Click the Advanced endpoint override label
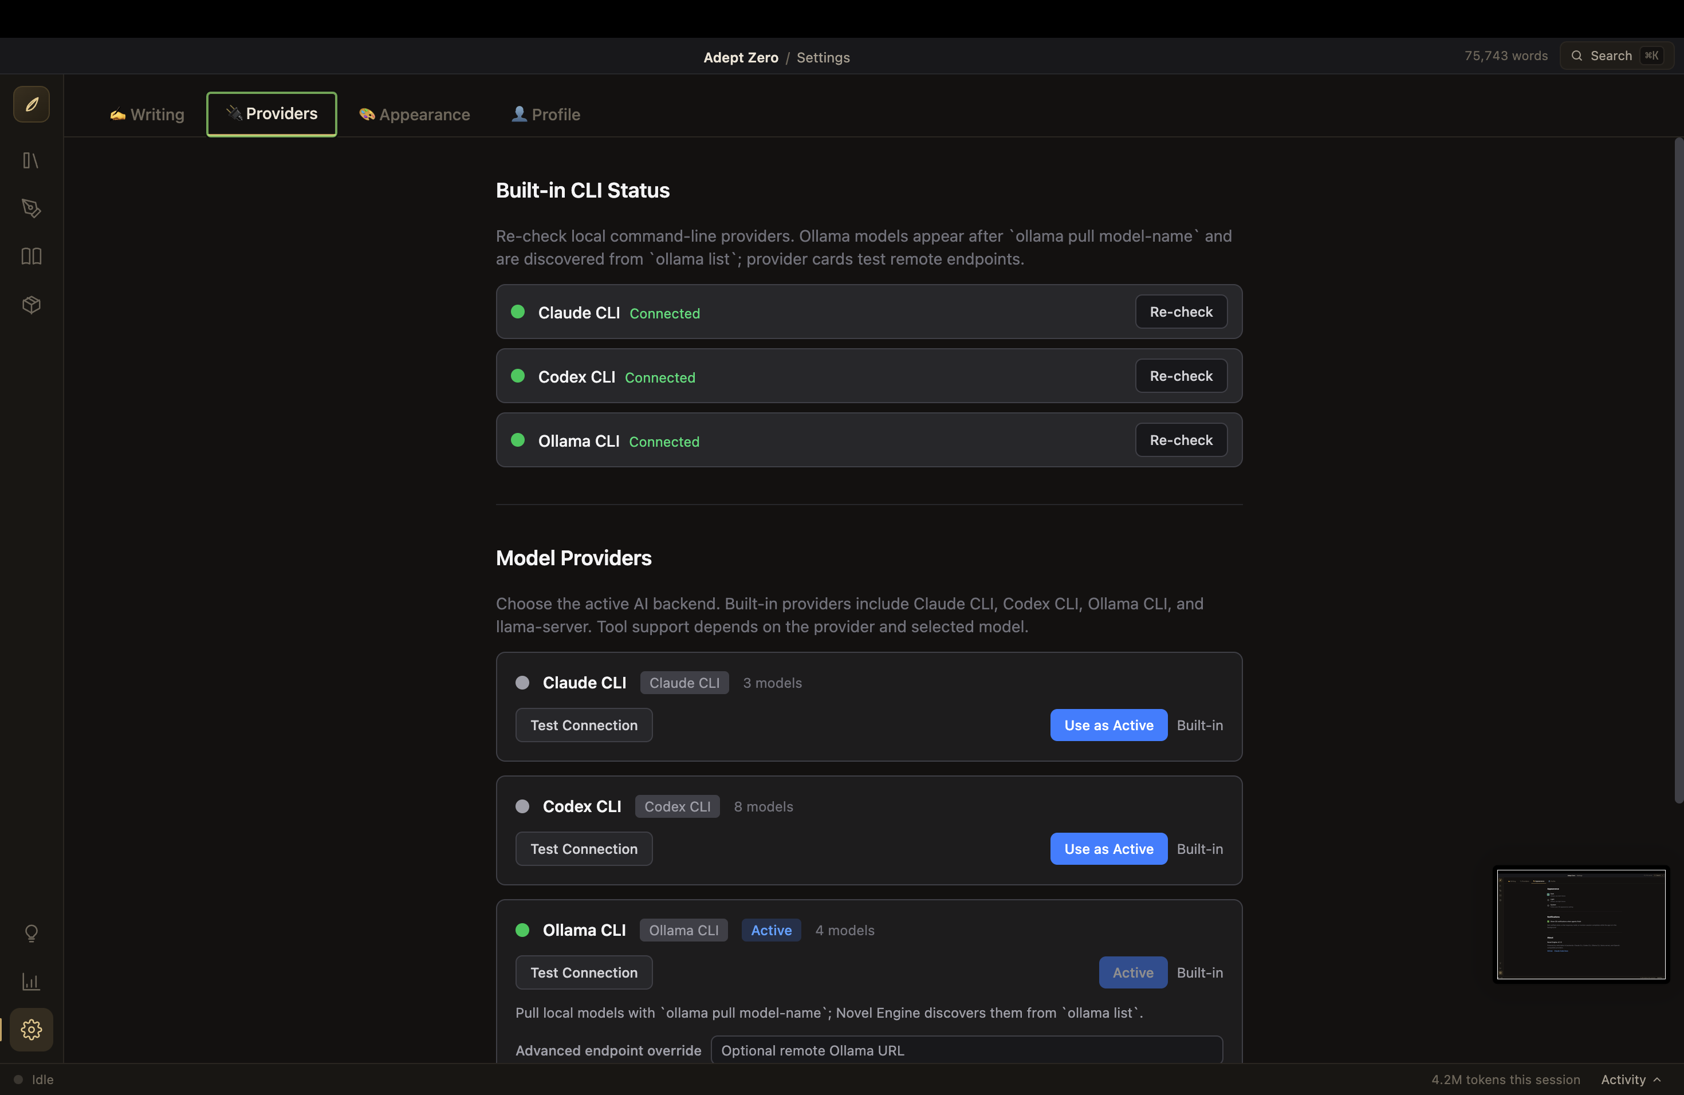The width and height of the screenshot is (1684, 1095). [x=608, y=1050]
